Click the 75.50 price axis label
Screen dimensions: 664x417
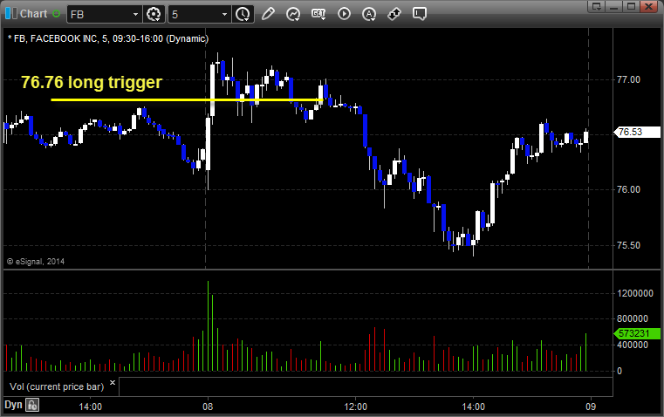[x=628, y=245]
